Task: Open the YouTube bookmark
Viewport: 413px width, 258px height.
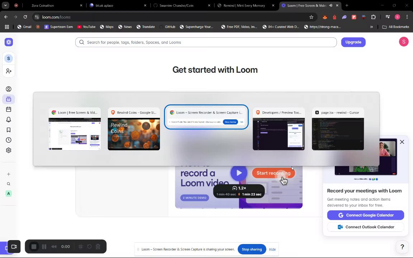Action: pos(86,27)
